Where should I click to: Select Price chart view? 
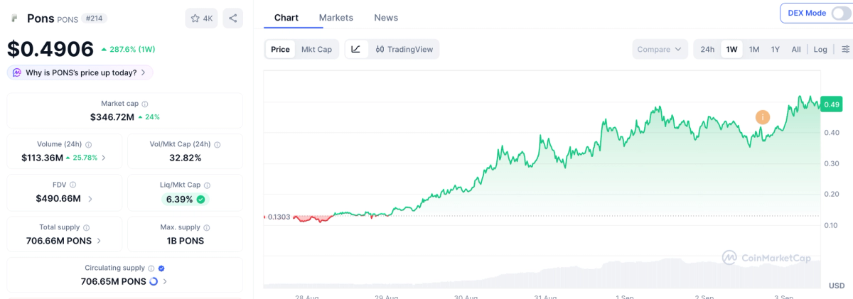[x=280, y=49]
